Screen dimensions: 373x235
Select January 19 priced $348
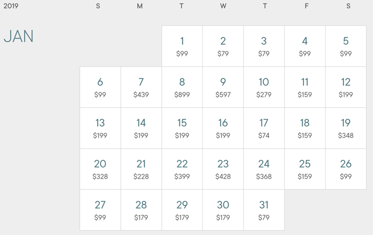tap(346, 128)
